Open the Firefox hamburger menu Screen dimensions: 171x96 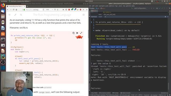(87, 10)
